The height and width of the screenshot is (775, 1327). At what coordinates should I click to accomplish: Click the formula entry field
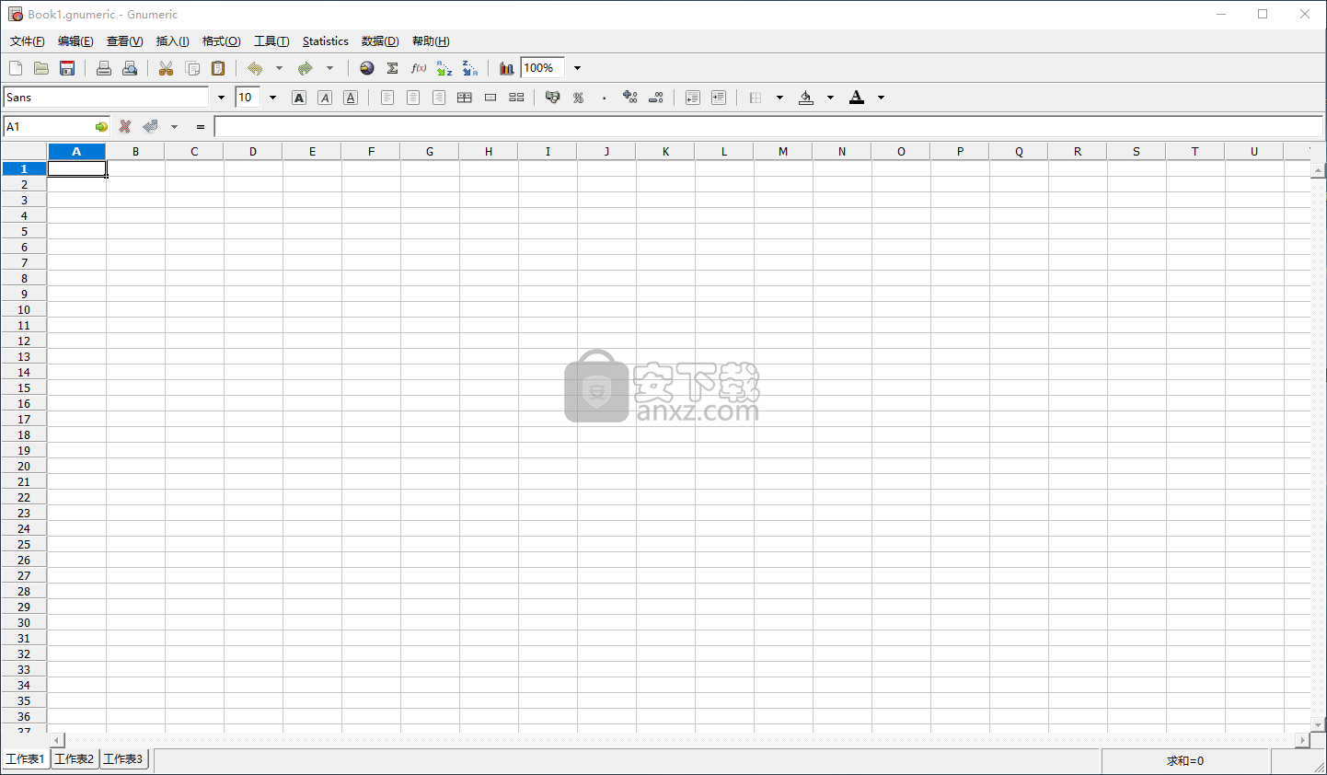point(768,127)
